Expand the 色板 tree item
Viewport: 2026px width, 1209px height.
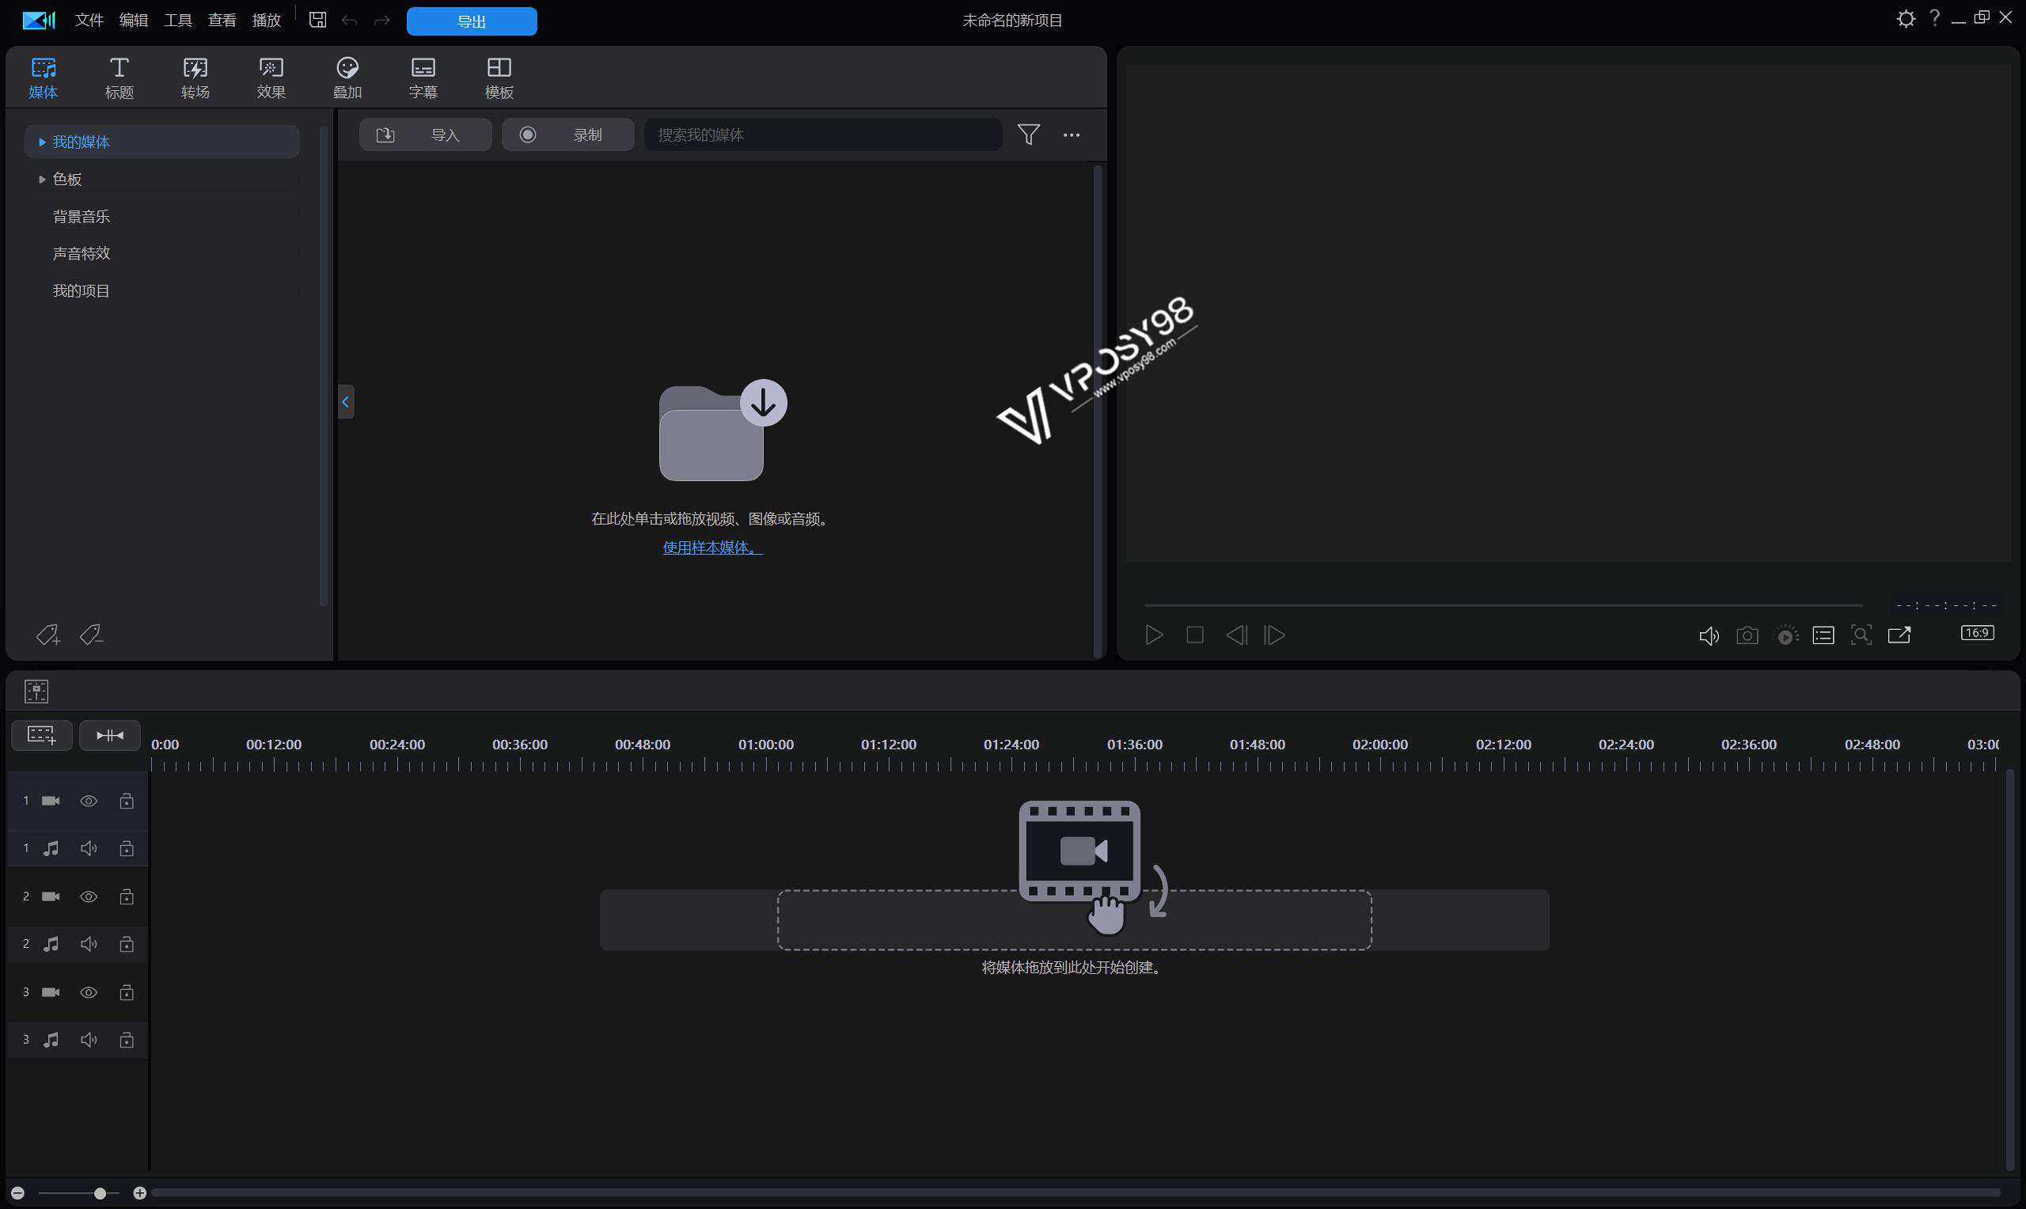point(41,180)
